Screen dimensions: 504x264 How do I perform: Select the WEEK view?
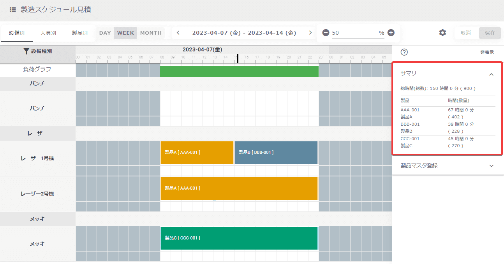click(x=125, y=33)
